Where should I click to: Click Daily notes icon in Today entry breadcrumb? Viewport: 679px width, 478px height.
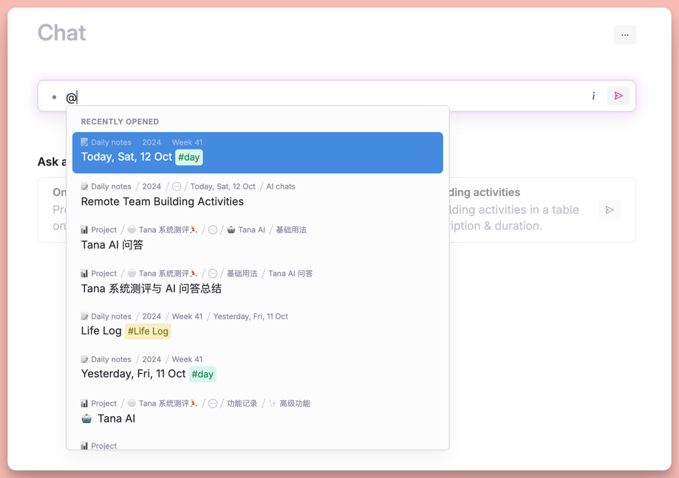pyautogui.click(x=84, y=143)
